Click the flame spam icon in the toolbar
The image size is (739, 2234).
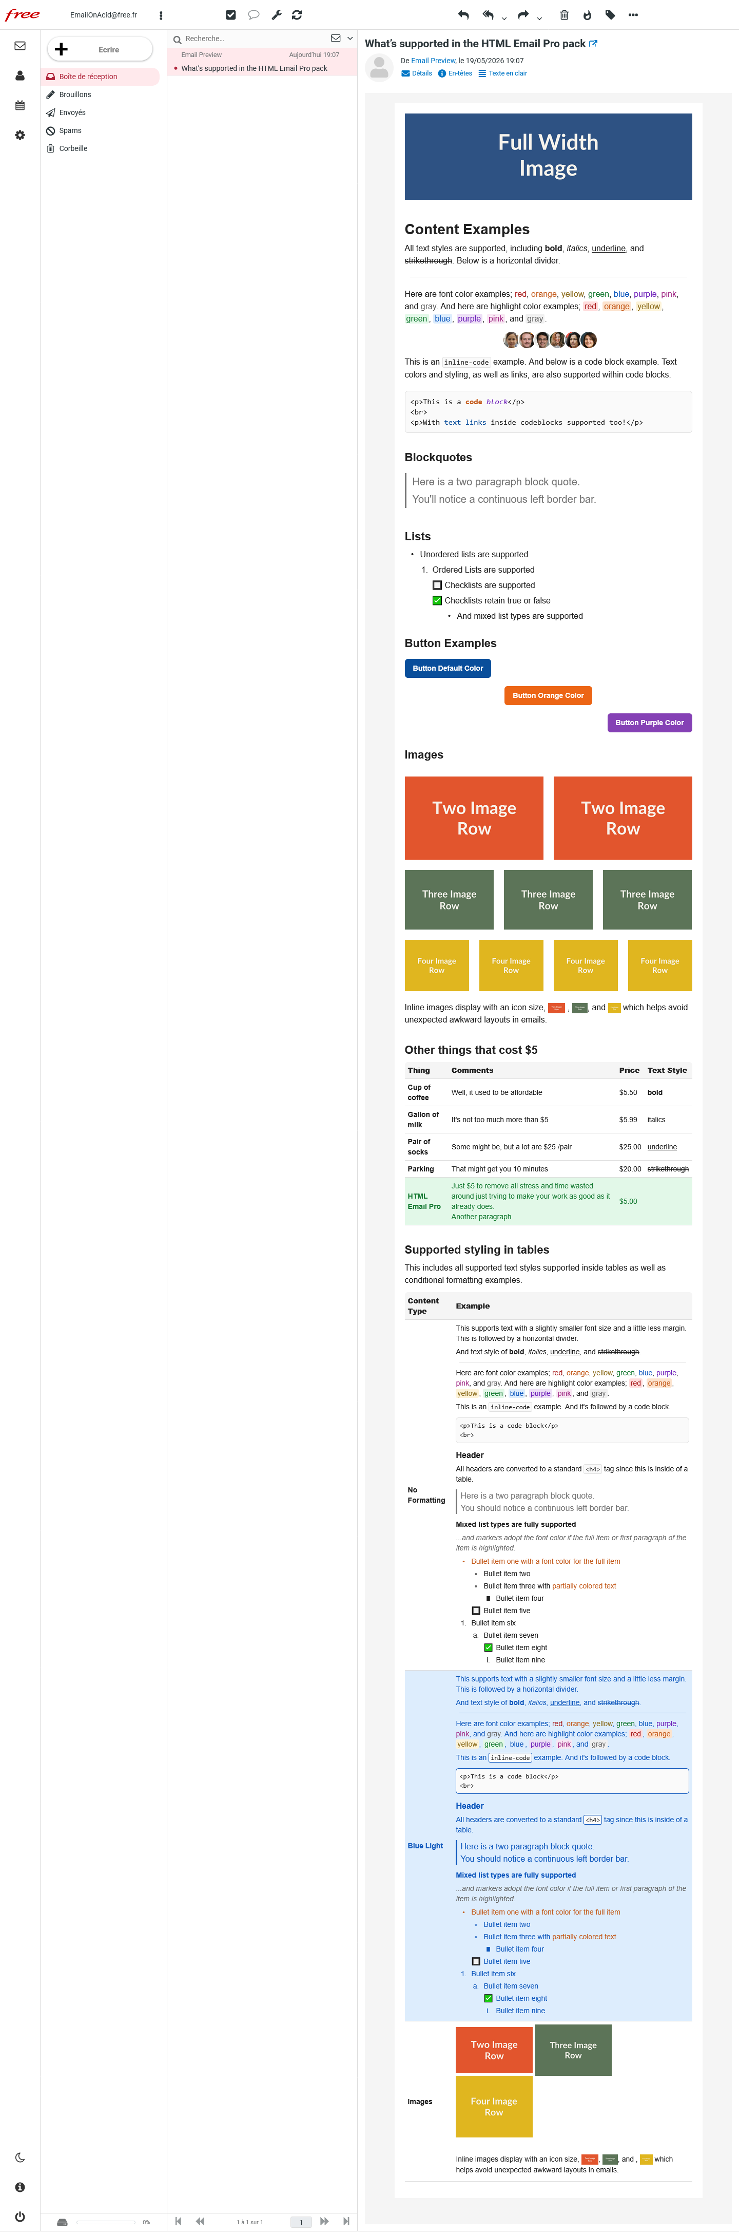pos(587,15)
